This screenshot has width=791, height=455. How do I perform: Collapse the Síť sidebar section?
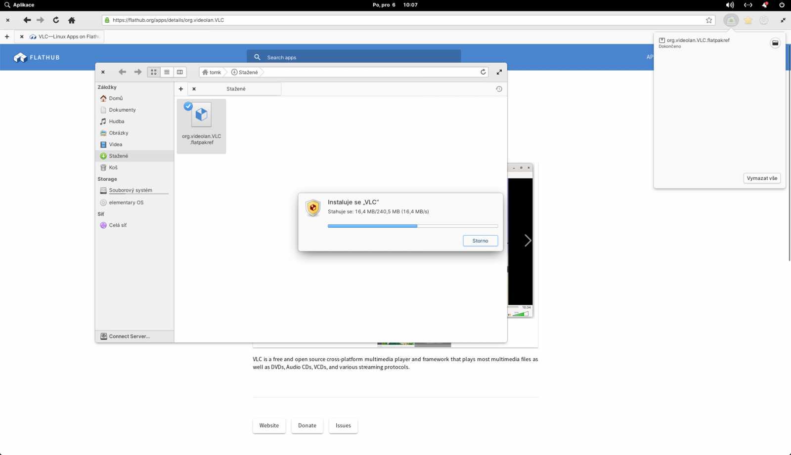point(101,214)
